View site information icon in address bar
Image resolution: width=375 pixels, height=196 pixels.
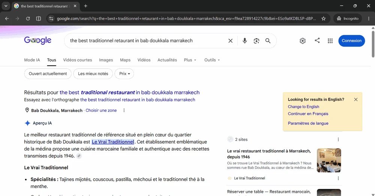click(x=51, y=18)
